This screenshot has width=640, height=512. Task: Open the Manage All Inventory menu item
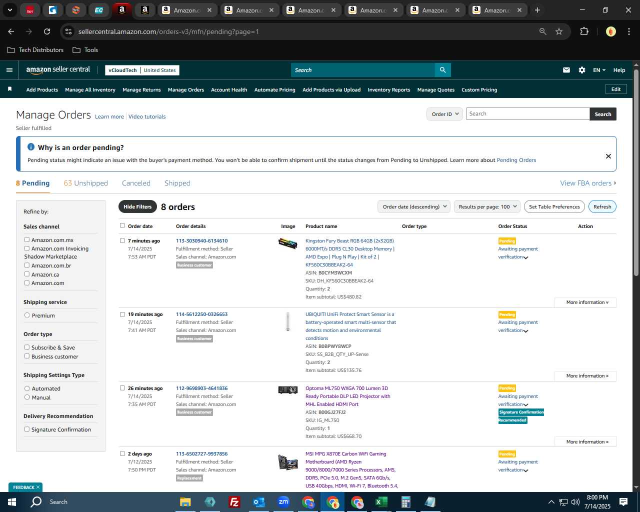pyautogui.click(x=90, y=90)
